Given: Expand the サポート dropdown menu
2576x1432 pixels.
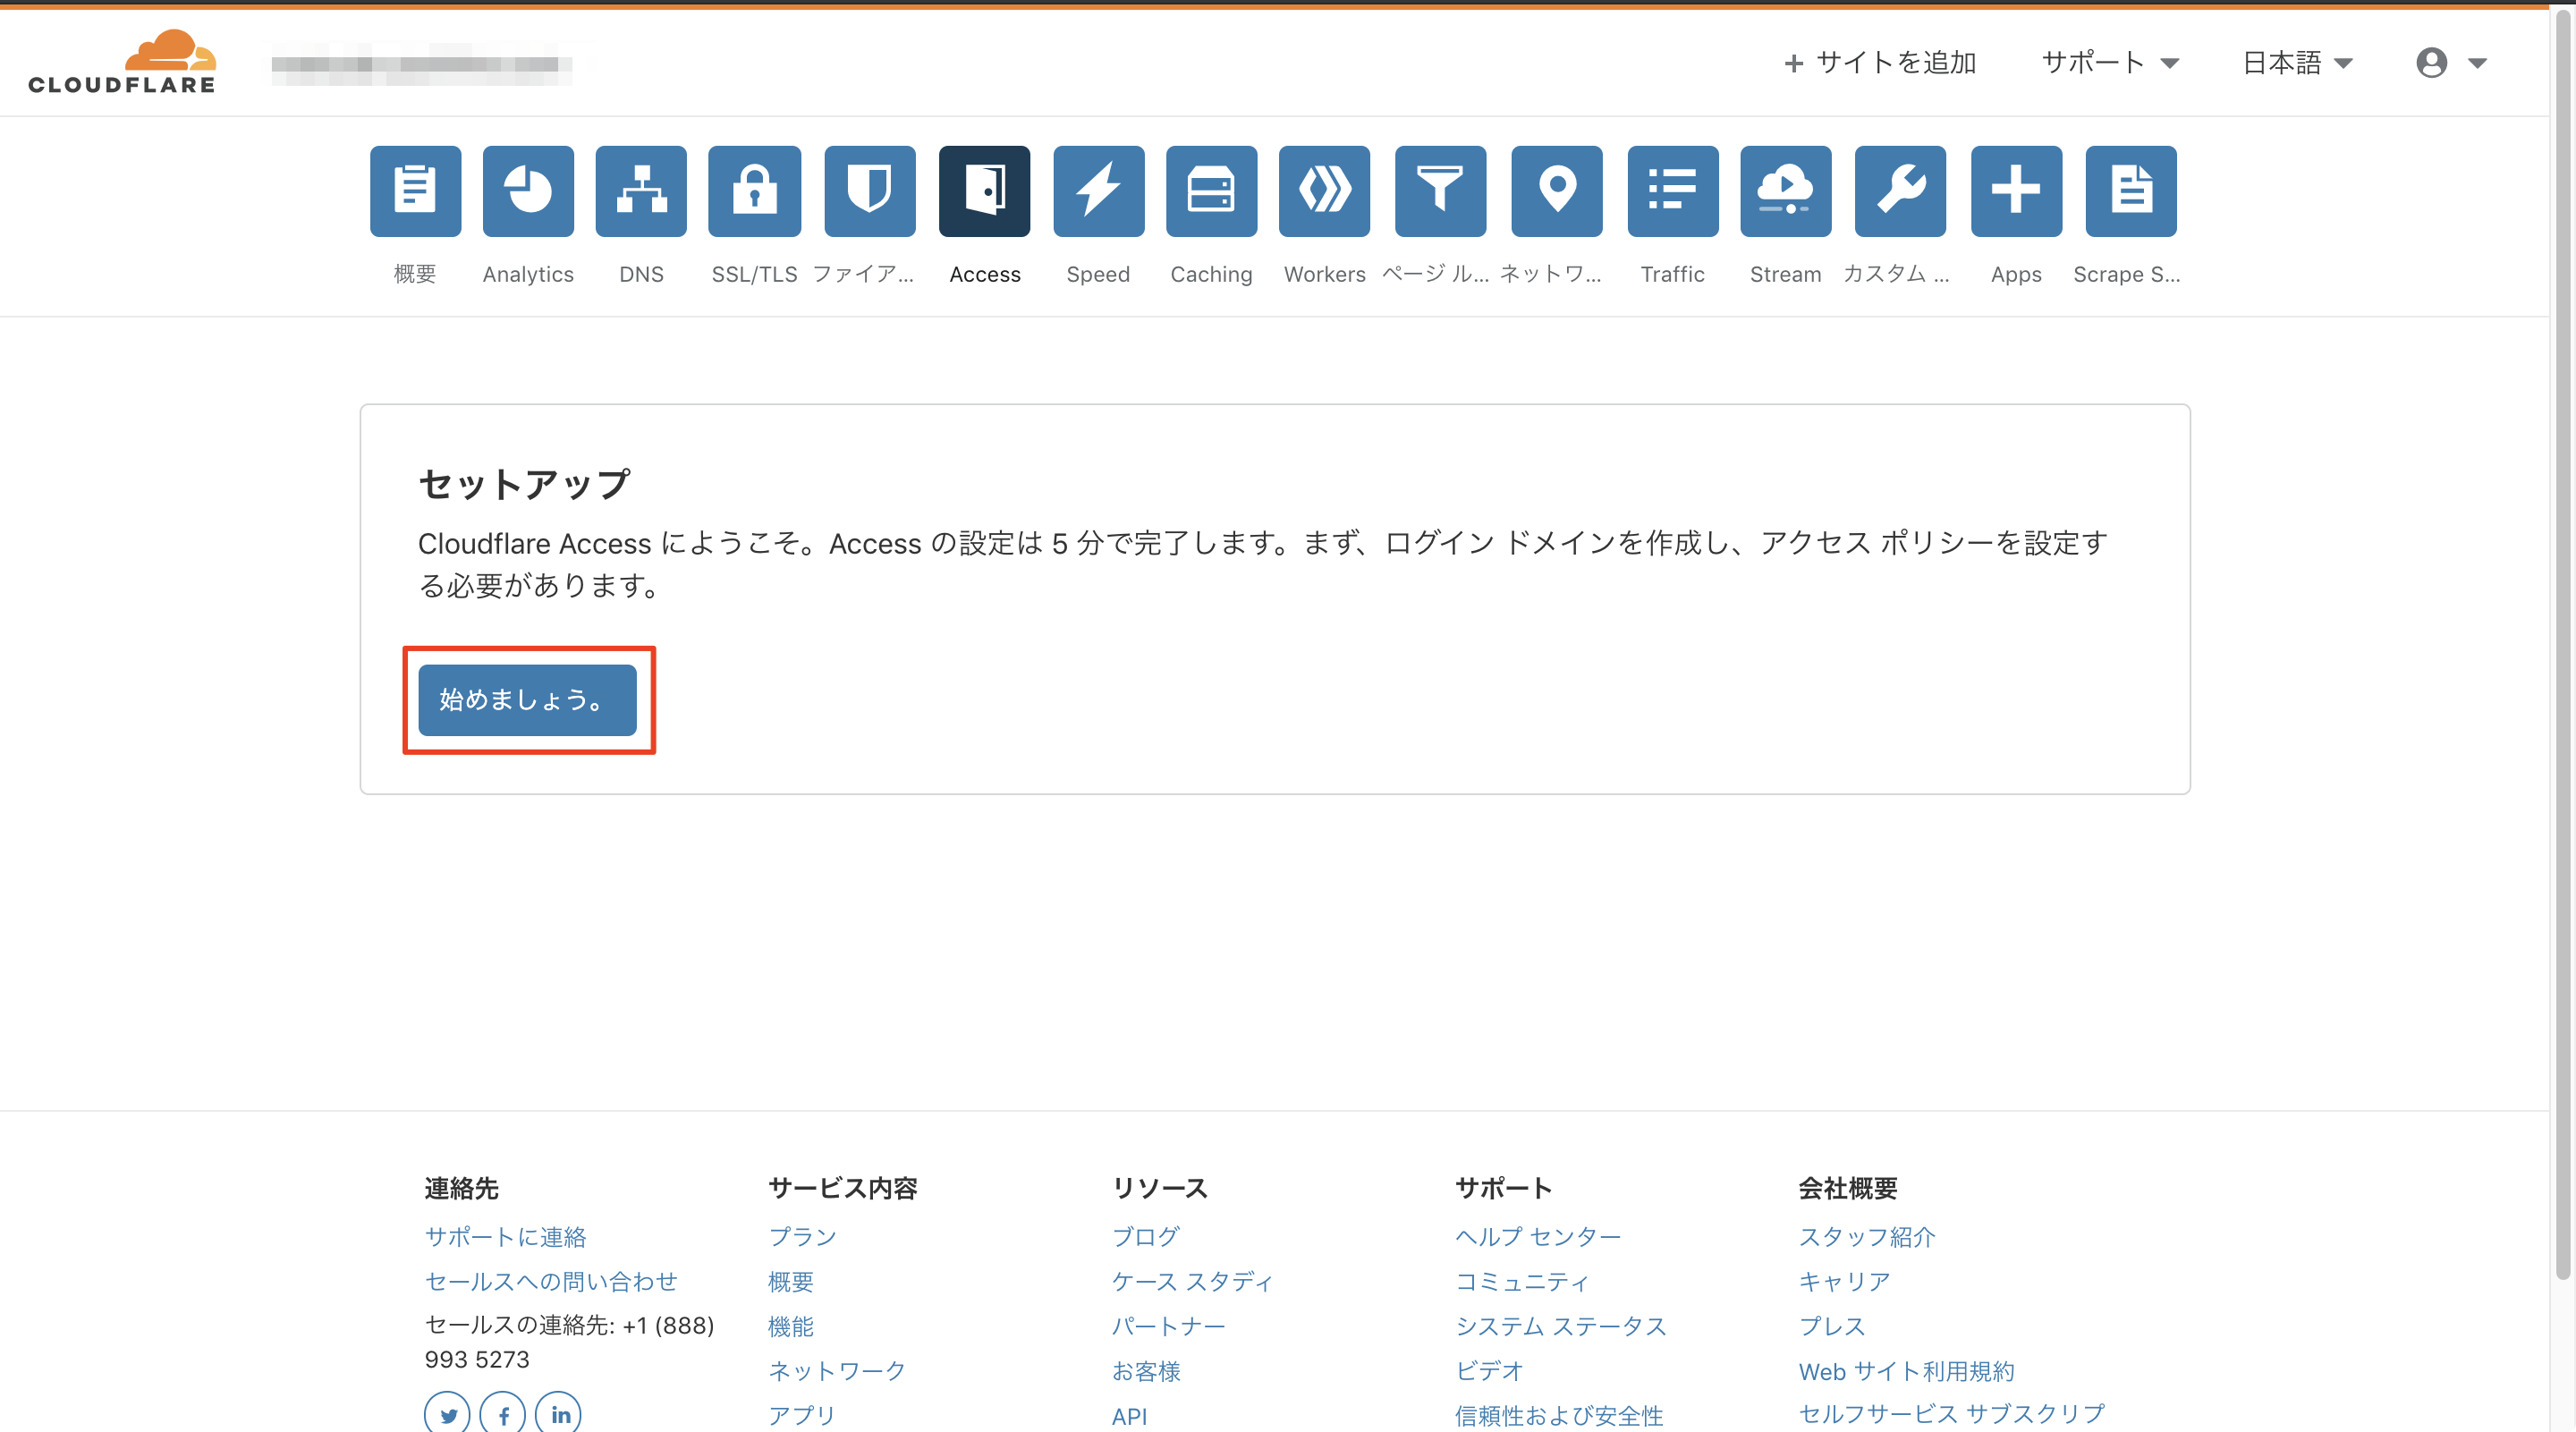Looking at the screenshot, I should (x=2109, y=63).
